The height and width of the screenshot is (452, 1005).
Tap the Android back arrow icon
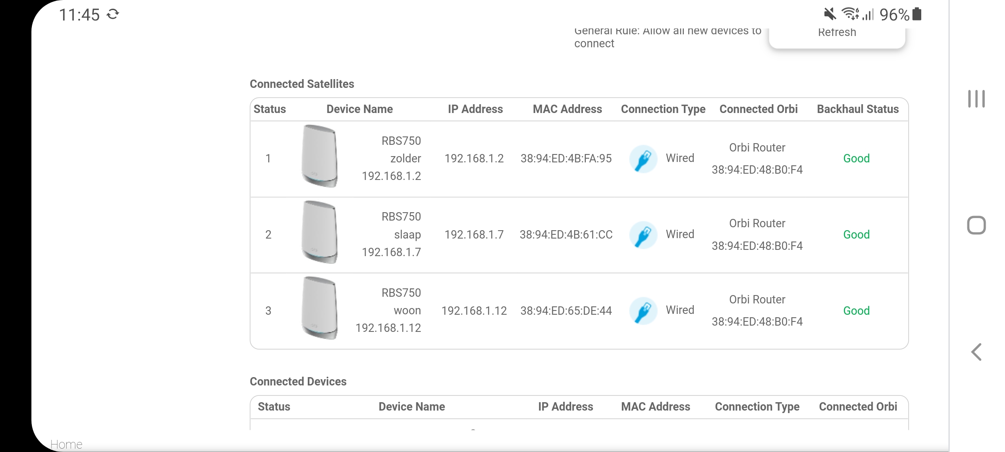point(976,352)
